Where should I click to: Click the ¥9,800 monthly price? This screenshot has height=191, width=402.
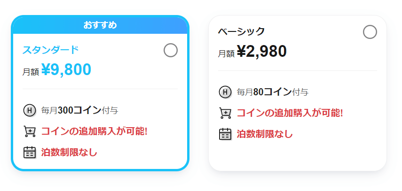click(x=66, y=70)
